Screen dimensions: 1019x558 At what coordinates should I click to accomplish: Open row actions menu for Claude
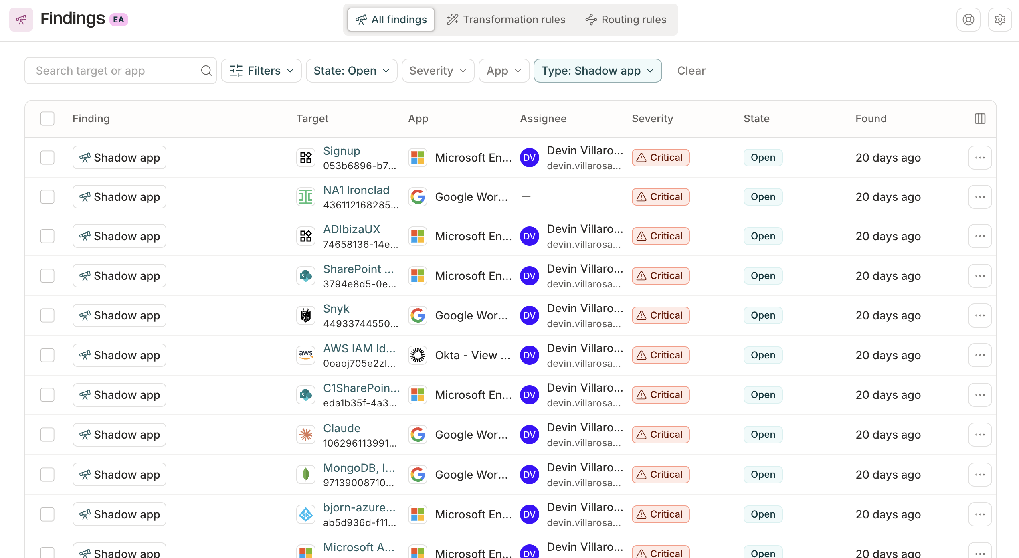980,435
